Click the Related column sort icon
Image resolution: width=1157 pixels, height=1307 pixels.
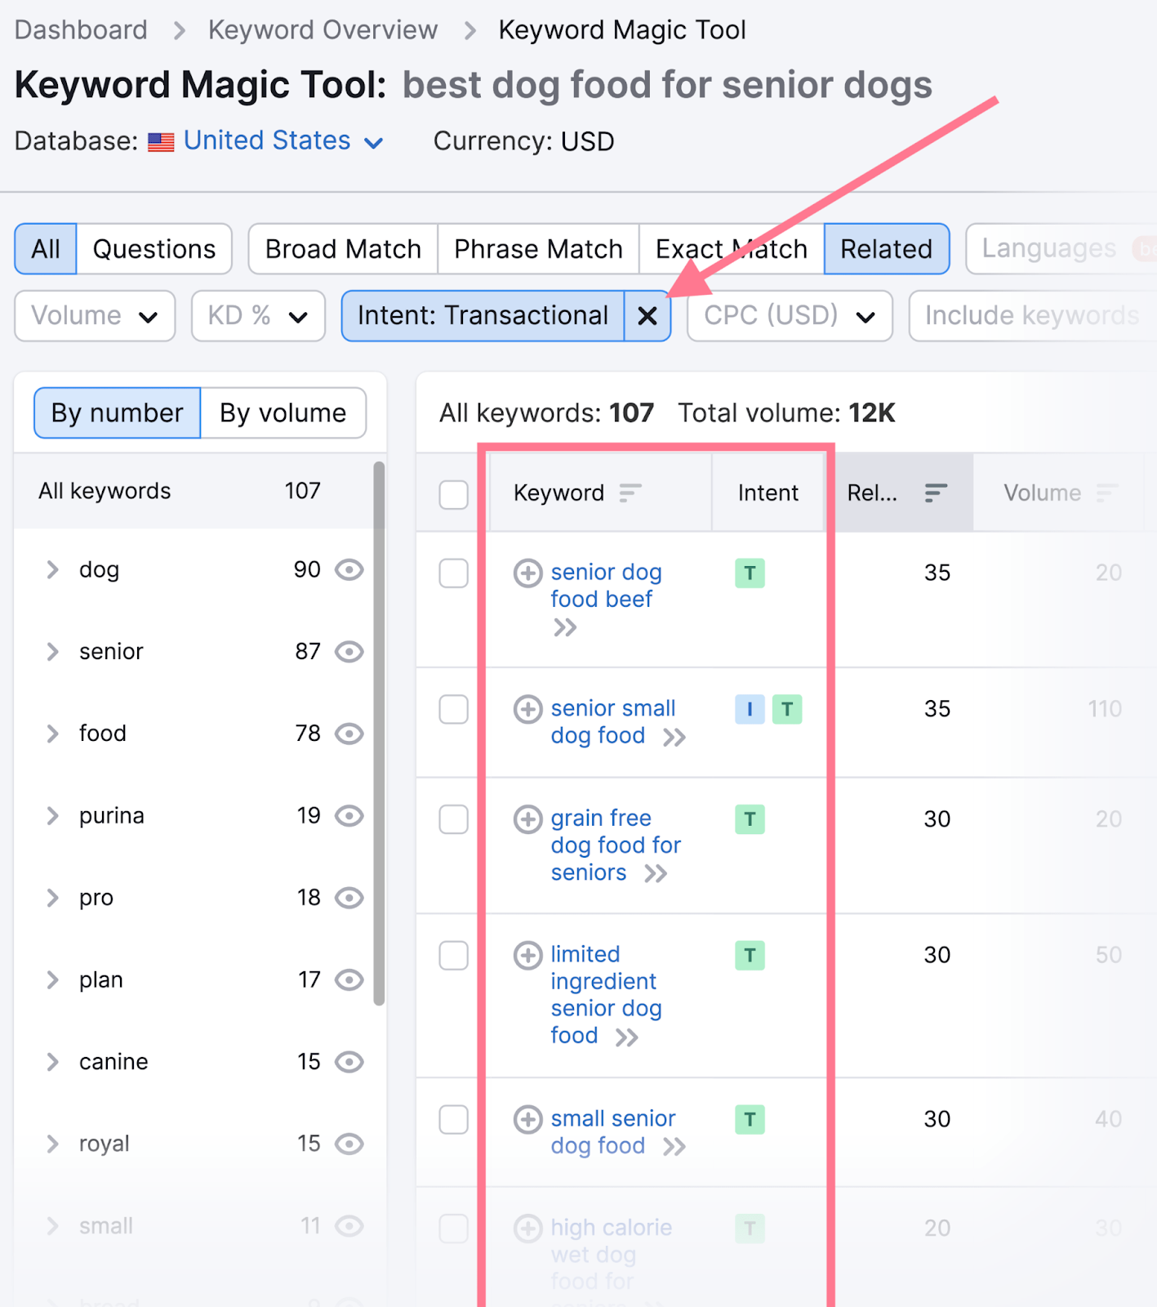(936, 493)
